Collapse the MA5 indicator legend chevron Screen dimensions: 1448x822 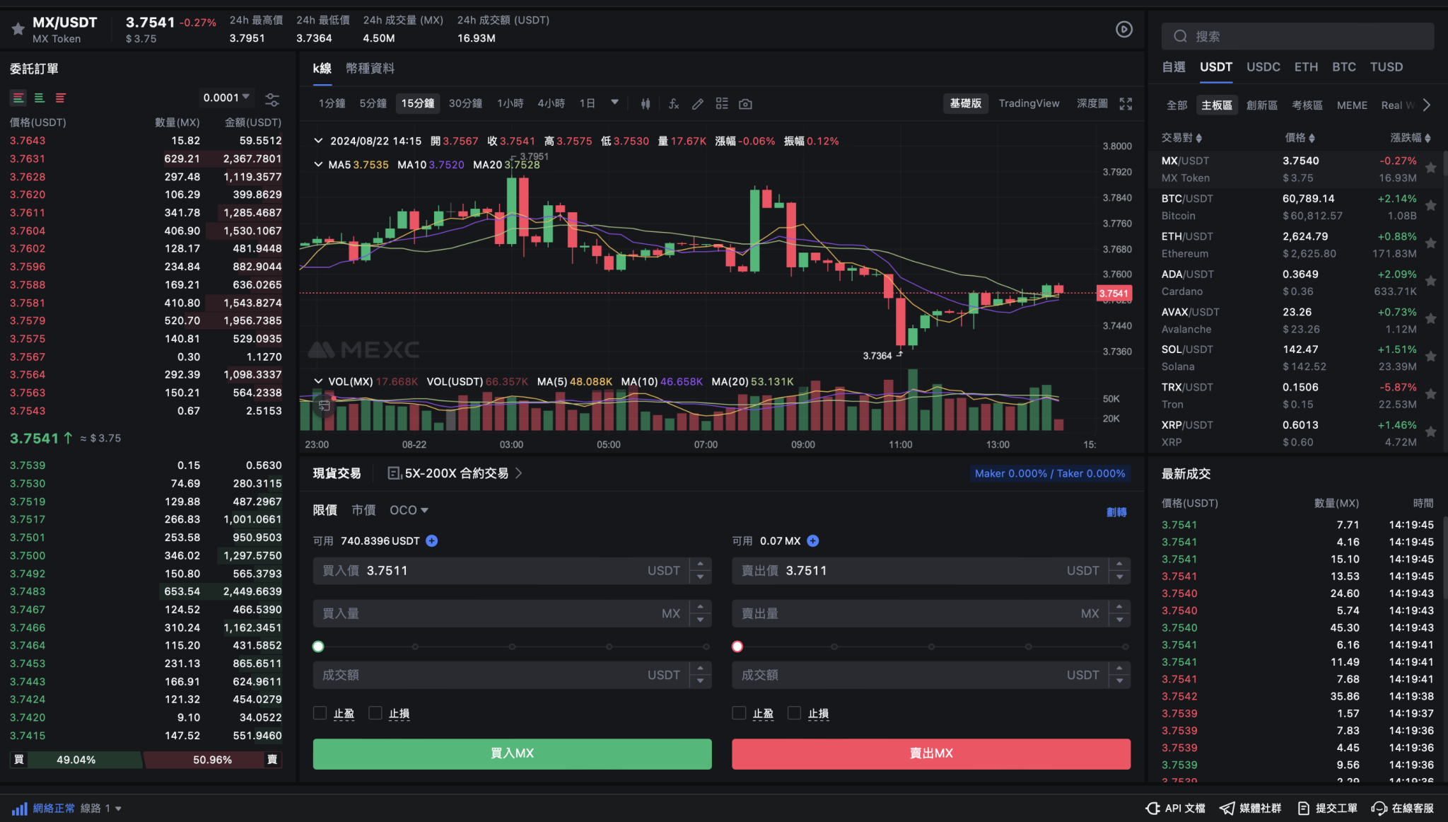[318, 164]
